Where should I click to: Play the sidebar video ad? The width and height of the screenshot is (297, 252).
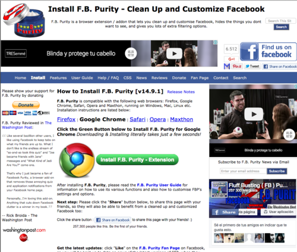pos(254,114)
